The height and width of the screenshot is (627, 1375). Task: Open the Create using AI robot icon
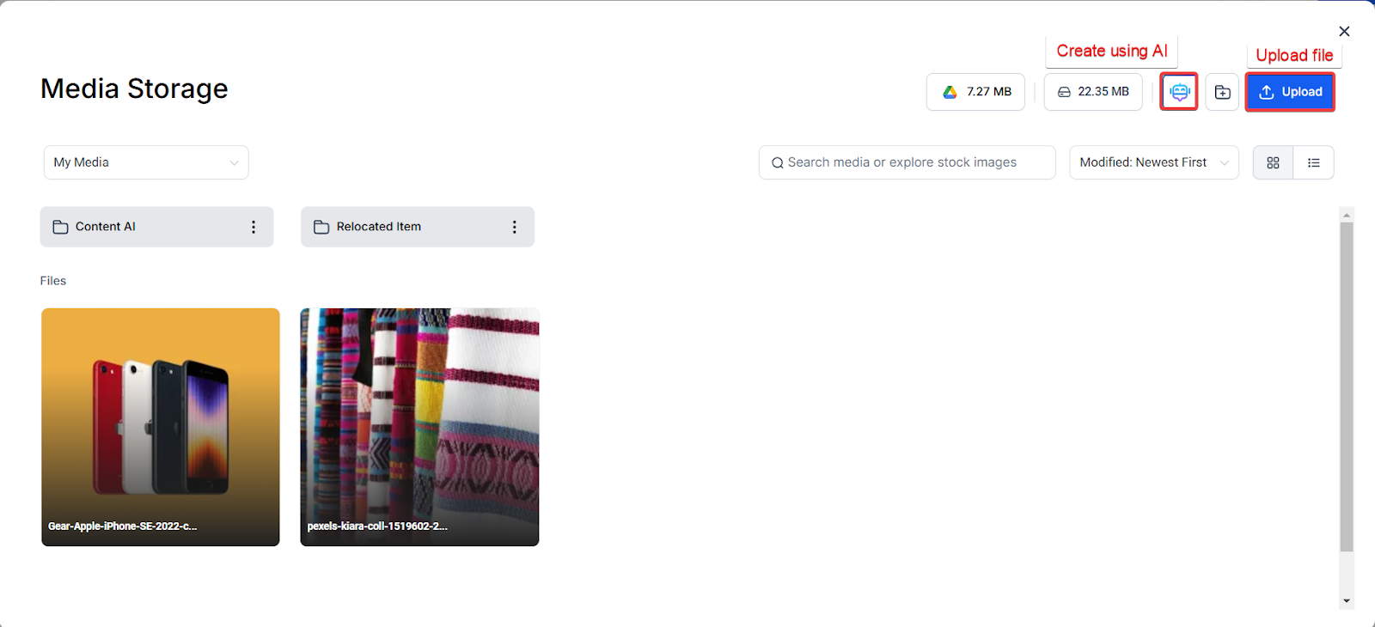tap(1179, 92)
